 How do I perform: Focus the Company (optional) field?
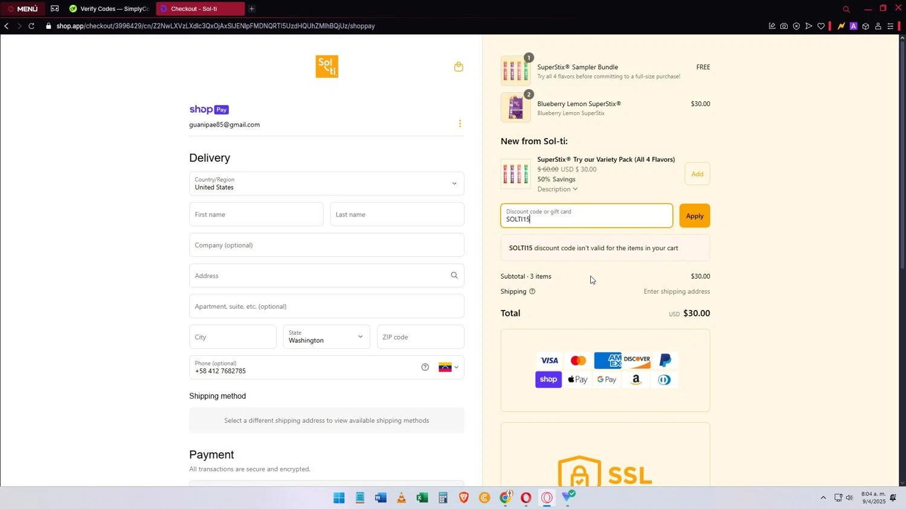(x=326, y=245)
